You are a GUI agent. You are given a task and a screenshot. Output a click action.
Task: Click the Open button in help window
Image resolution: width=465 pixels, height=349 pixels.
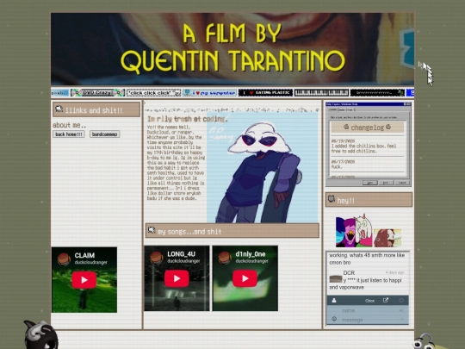[x=369, y=183]
